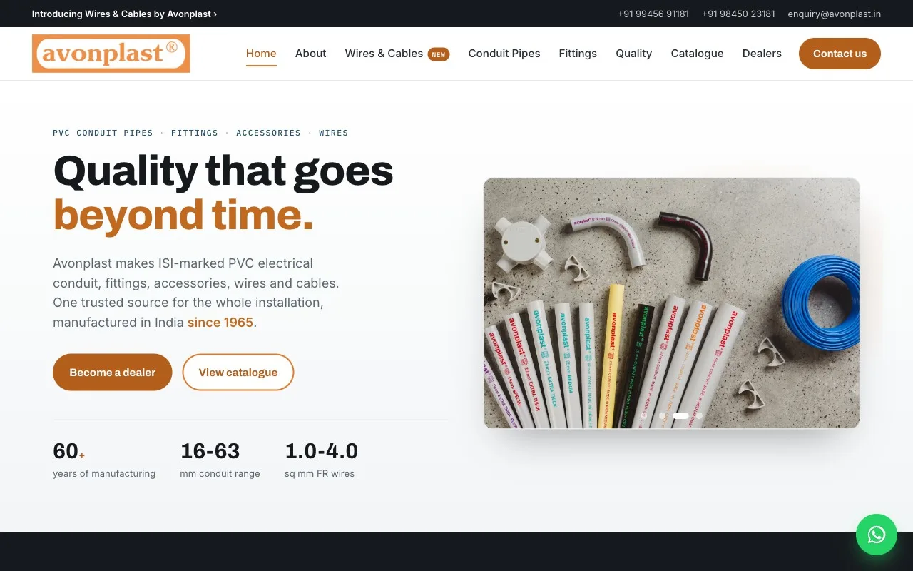Click the conduit pipes product photo
This screenshot has height=571, width=913.
(671, 303)
